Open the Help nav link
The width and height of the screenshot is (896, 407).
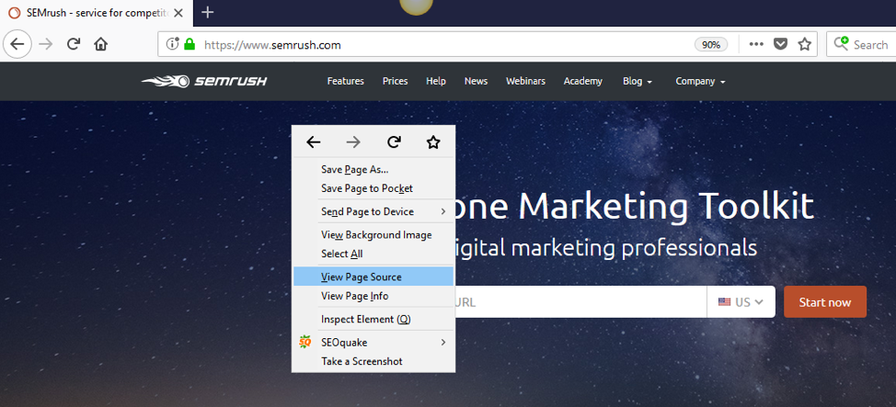[x=435, y=81]
